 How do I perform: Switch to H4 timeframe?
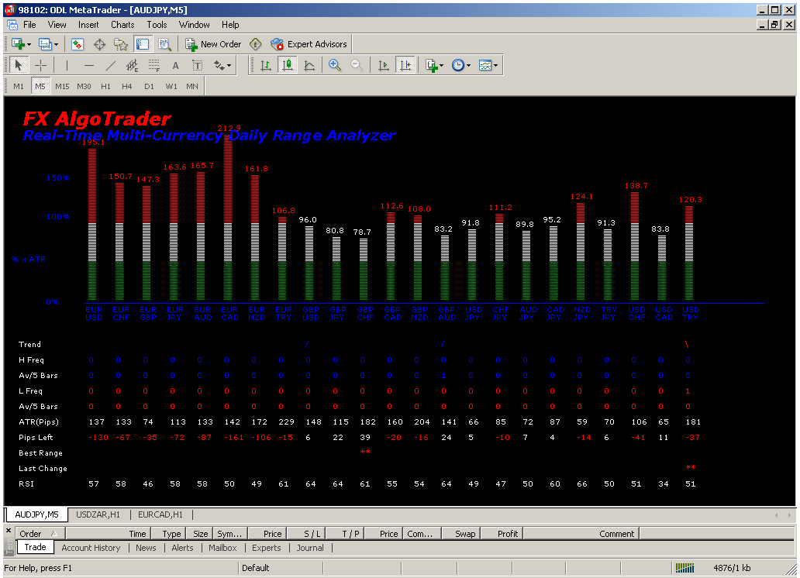[127, 86]
